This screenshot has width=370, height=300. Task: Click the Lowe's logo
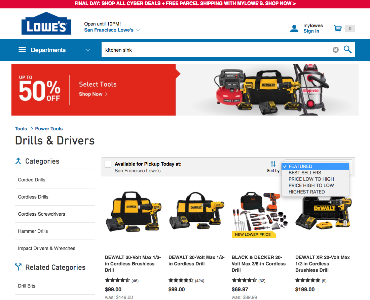click(x=46, y=23)
